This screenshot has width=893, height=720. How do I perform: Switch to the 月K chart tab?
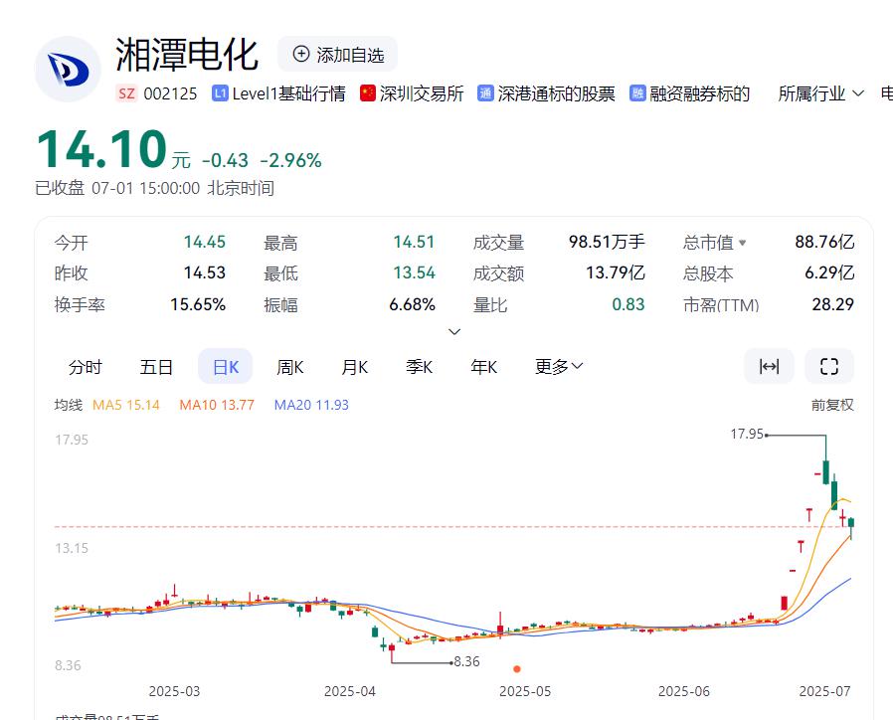(354, 367)
